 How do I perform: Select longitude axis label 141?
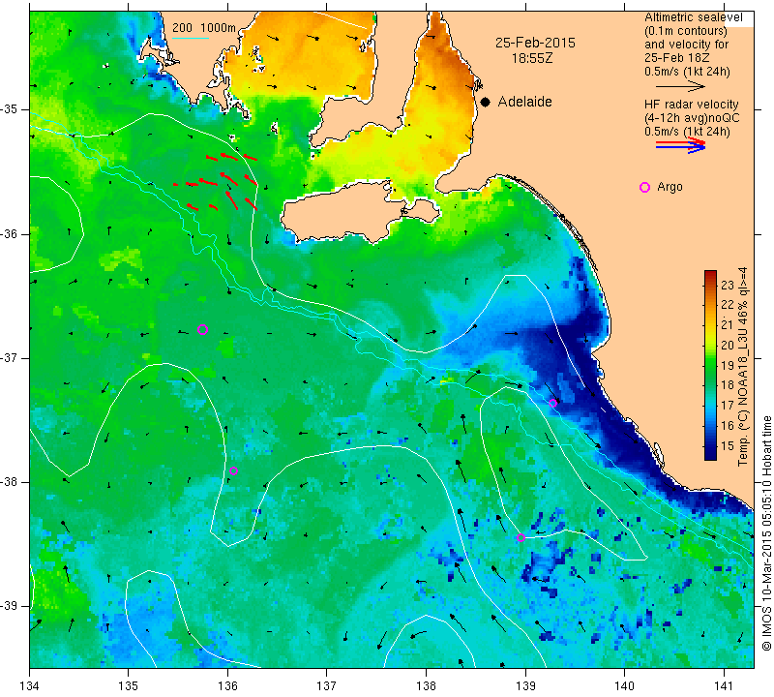pyautogui.click(x=724, y=686)
